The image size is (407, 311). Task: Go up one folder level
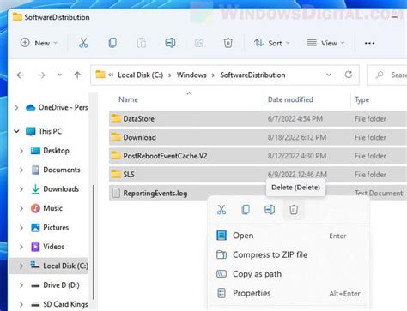coord(77,75)
